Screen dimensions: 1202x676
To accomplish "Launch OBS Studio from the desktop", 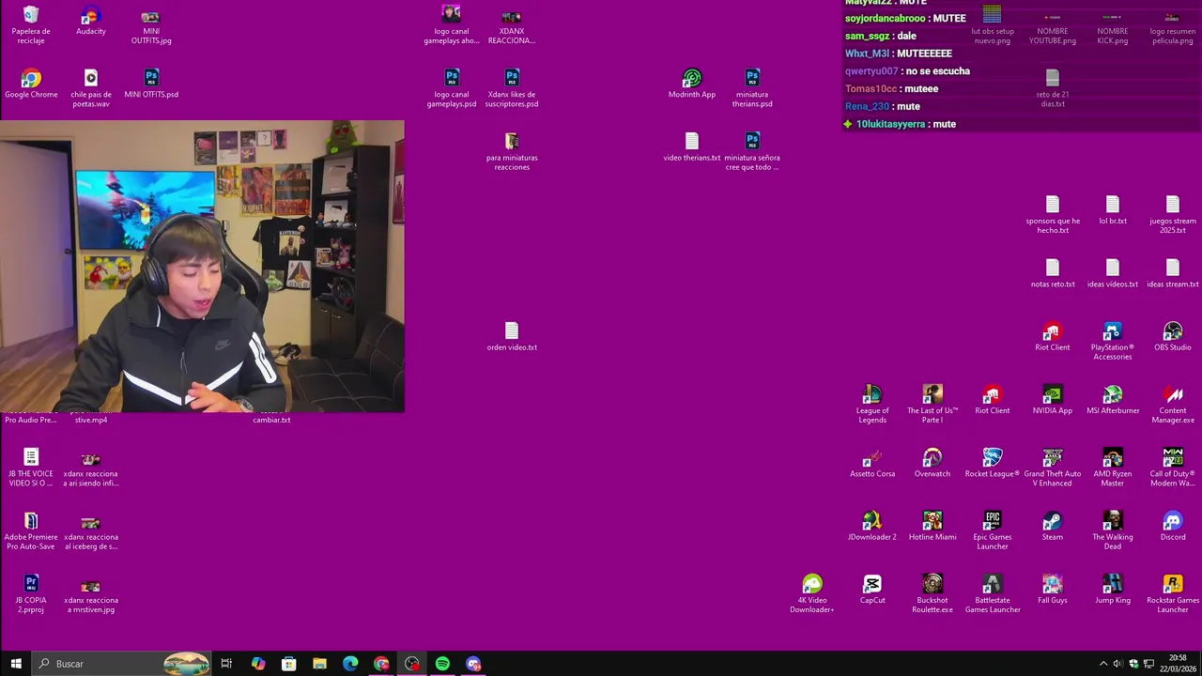I will point(1173,336).
